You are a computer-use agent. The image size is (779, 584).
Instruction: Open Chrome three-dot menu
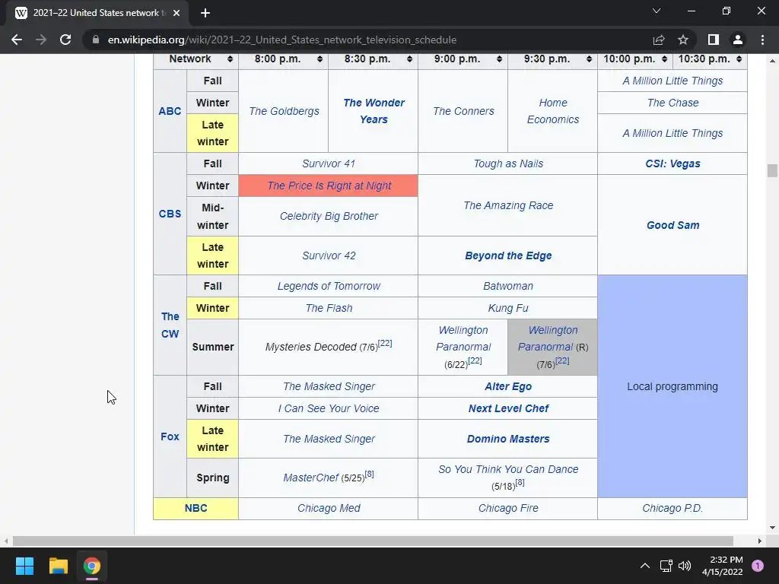762,40
